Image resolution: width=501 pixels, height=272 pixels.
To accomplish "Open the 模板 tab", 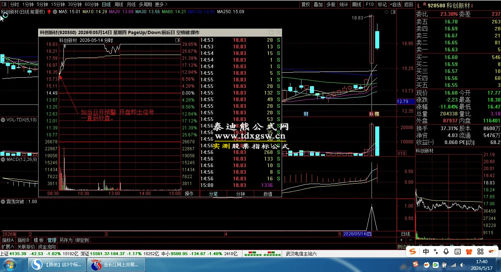I will pos(39,240).
